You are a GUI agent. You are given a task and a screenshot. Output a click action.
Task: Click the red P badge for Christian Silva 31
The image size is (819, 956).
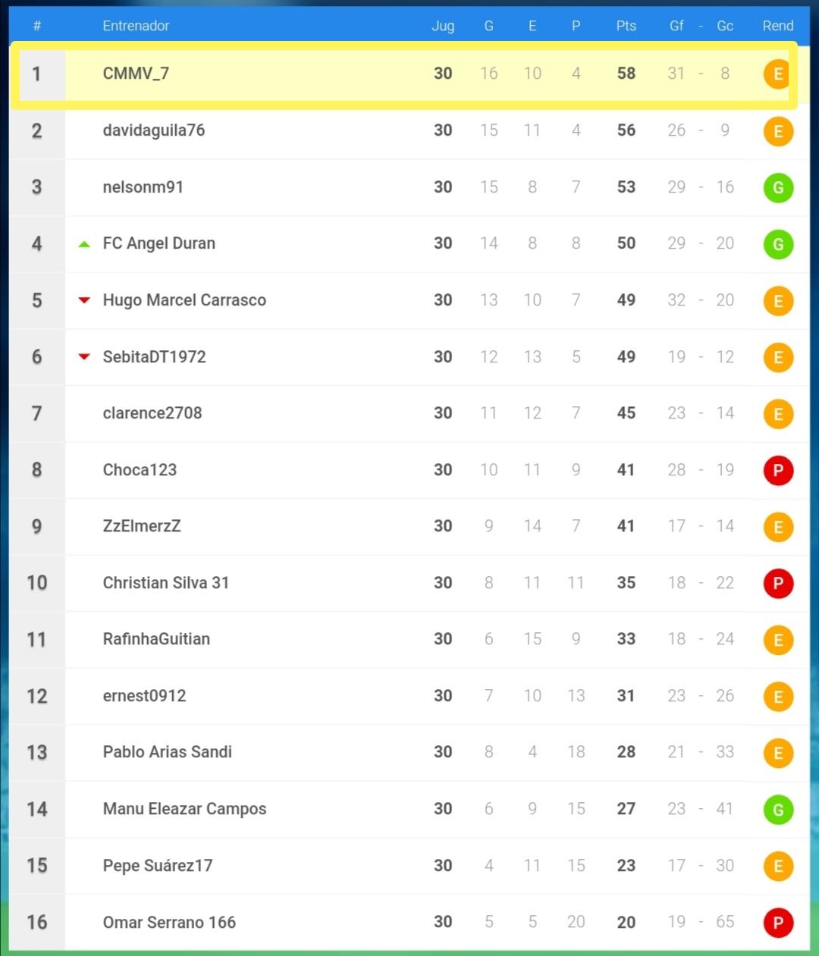[778, 584]
